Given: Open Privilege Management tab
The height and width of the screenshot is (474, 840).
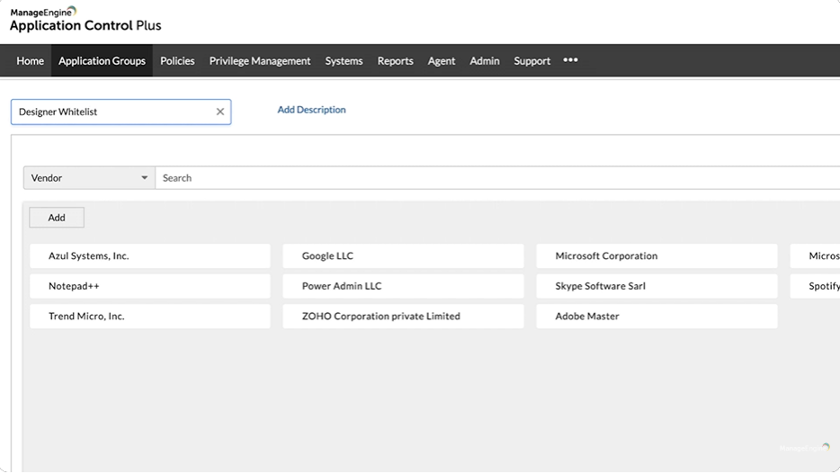Looking at the screenshot, I should (x=260, y=60).
